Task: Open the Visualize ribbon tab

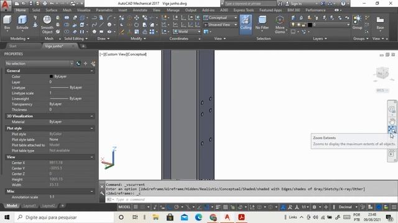Action: pos(83,10)
